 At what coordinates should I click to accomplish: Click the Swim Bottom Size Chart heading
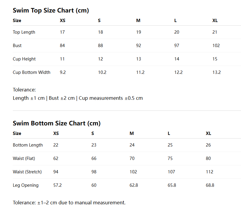click(x=57, y=123)
